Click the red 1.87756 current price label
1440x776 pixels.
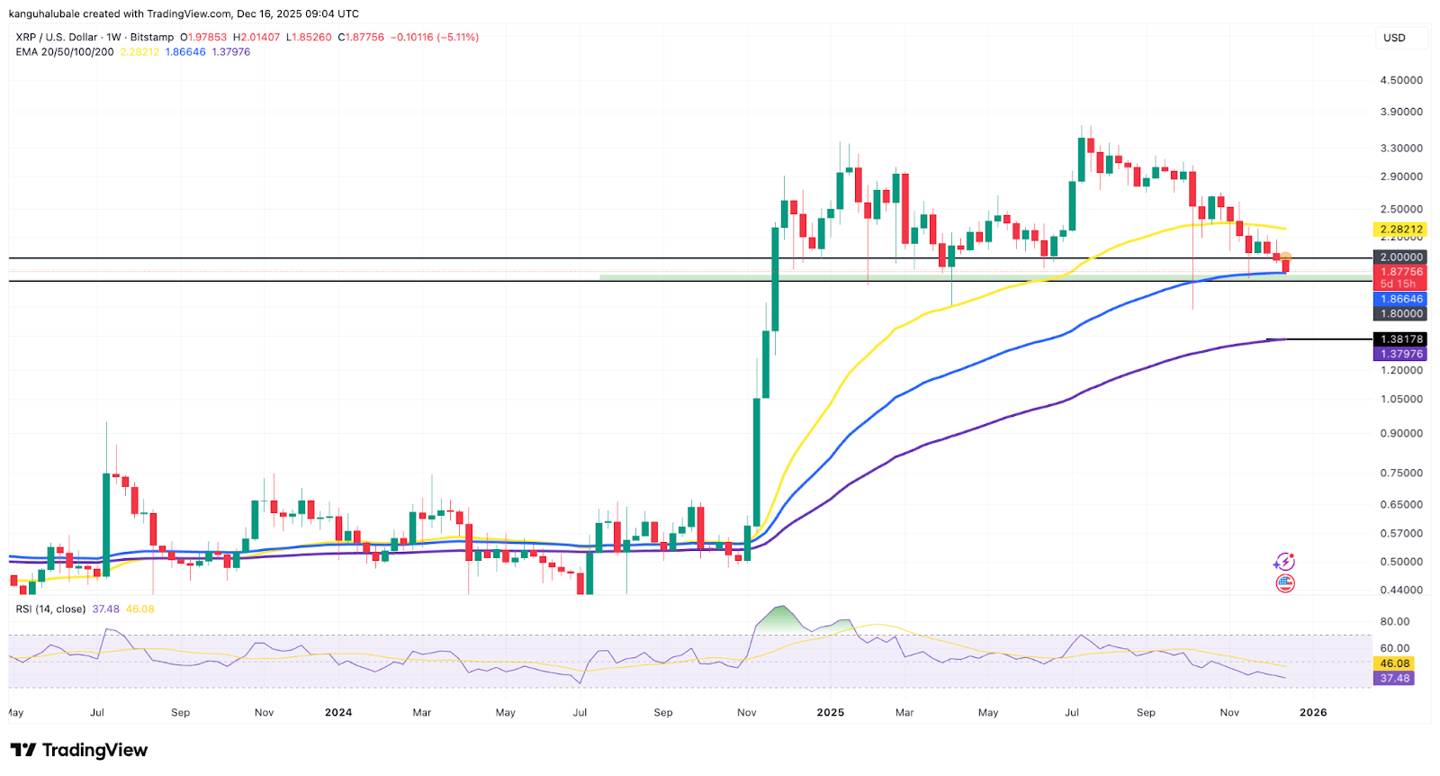pos(1401,271)
